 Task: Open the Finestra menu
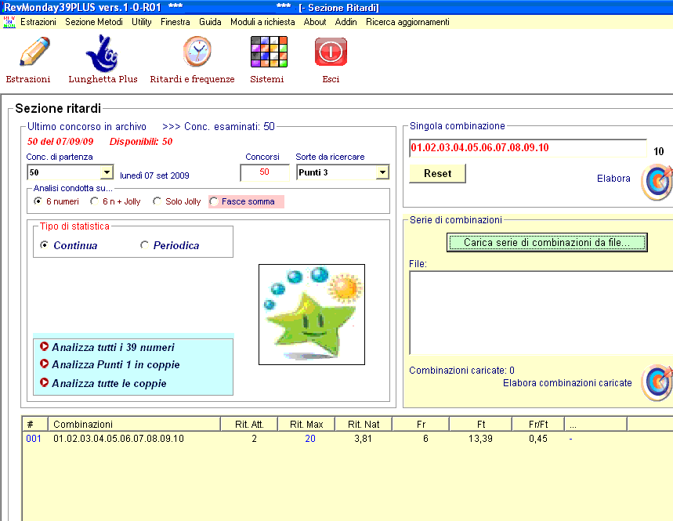tap(175, 22)
